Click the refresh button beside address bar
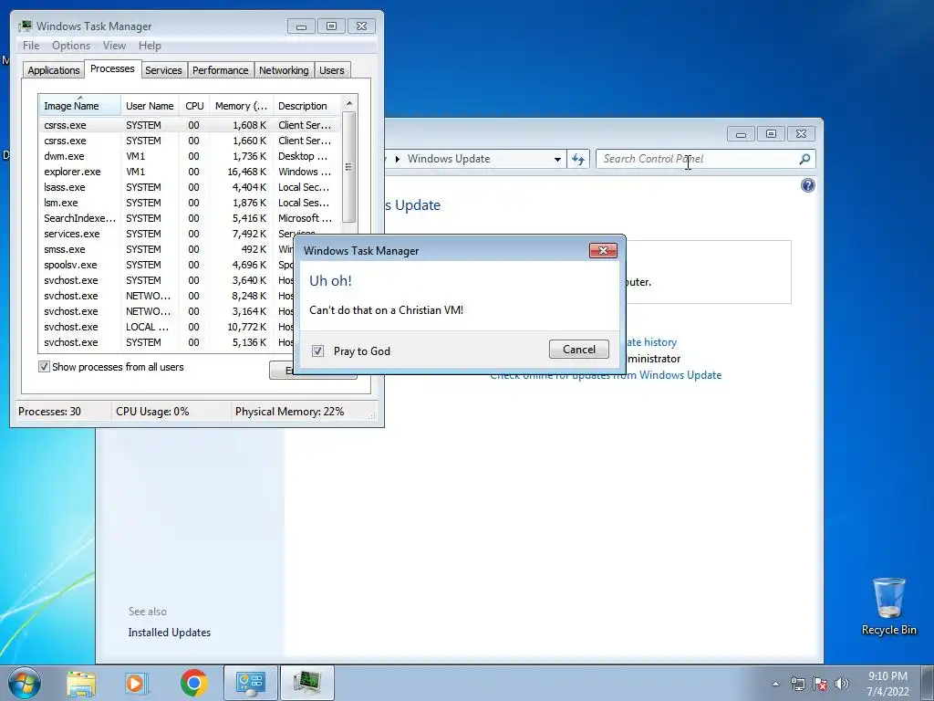934x701 pixels. pos(577,159)
